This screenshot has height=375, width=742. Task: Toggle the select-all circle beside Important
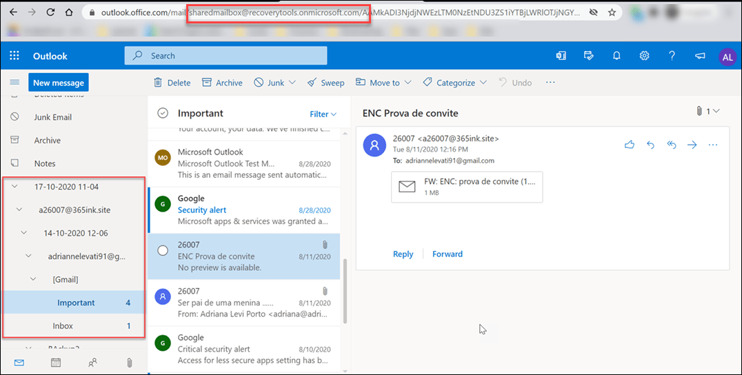[163, 113]
